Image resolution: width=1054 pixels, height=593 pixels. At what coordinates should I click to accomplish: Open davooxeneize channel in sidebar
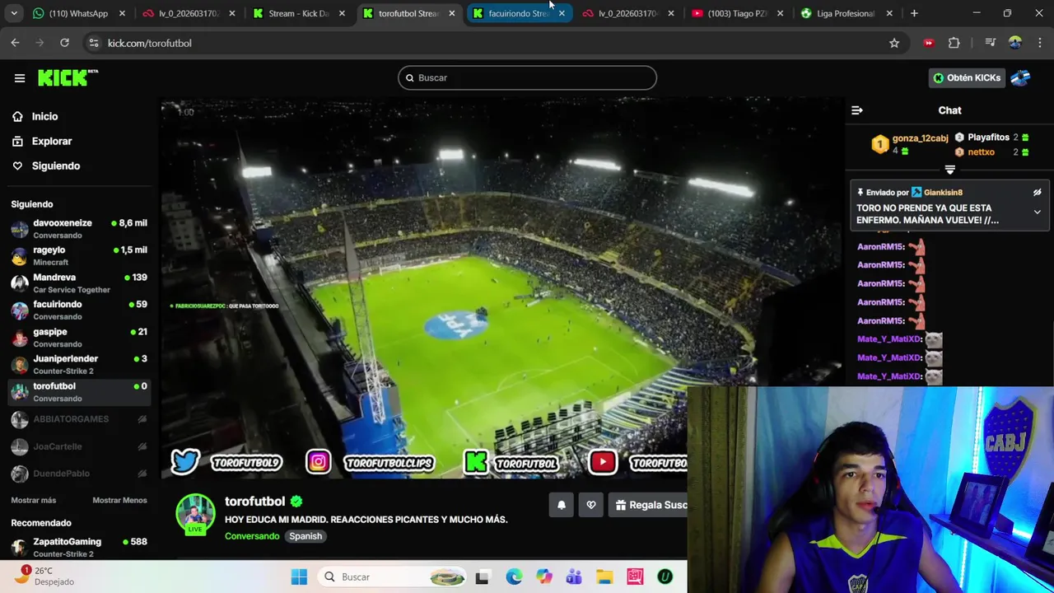(79, 229)
